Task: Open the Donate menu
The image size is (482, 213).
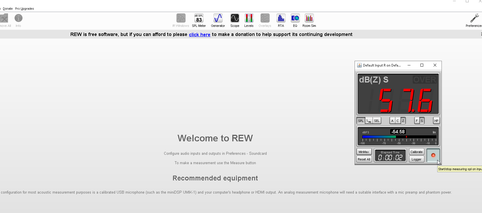Action: (x=8, y=9)
